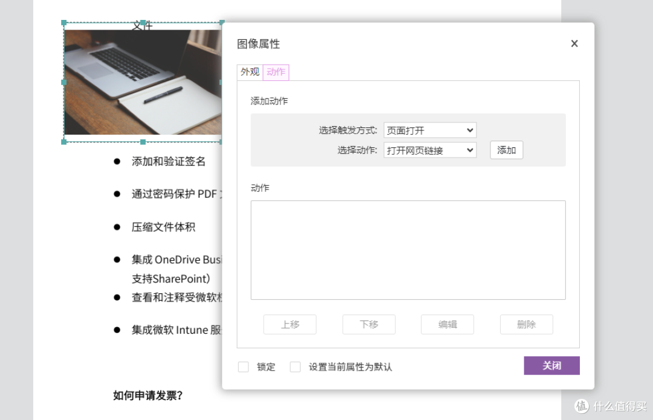
Task: Enable the 锁定 checkbox
Action: 243,367
